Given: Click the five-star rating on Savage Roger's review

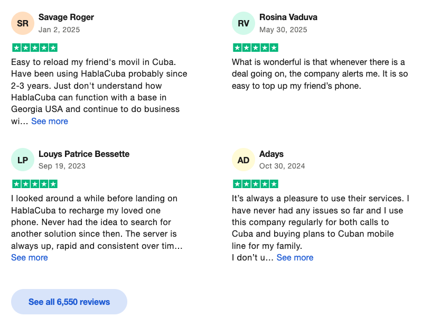Looking at the screenshot, I should tap(35, 48).
